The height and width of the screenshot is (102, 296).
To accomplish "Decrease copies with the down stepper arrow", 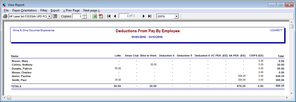I will [x=84, y=17].
